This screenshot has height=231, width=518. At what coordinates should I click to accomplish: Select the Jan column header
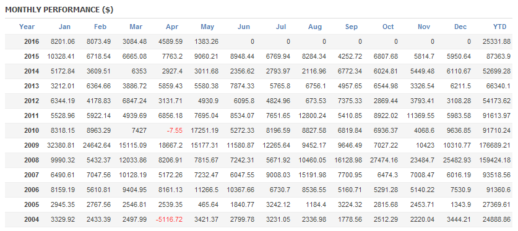[64, 27]
